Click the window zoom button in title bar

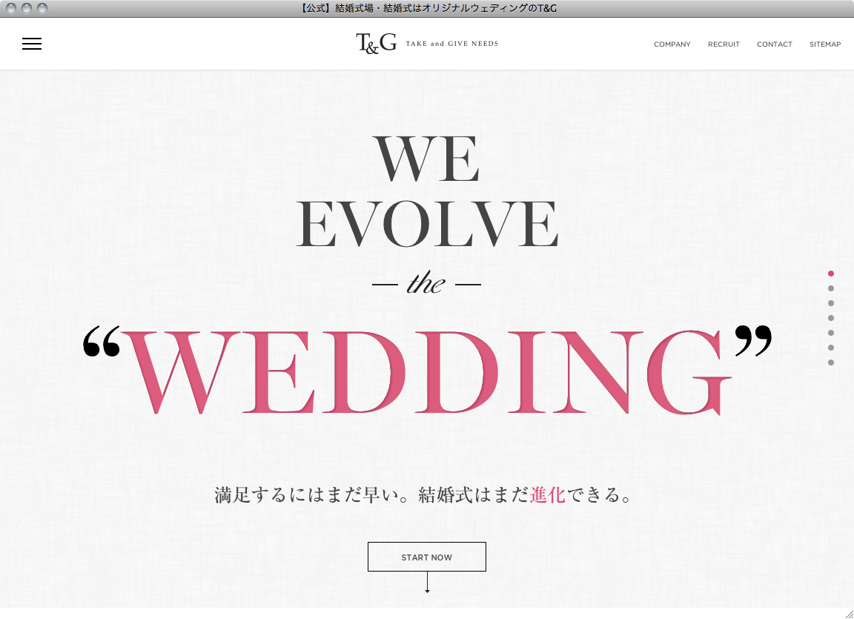click(x=42, y=8)
